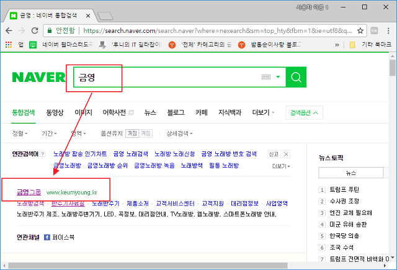
Task: Click related search 노래방책
Action: pyautogui.click(x=192, y=165)
